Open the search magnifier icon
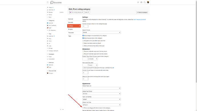The image size is (197, 111). tap(144, 2)
